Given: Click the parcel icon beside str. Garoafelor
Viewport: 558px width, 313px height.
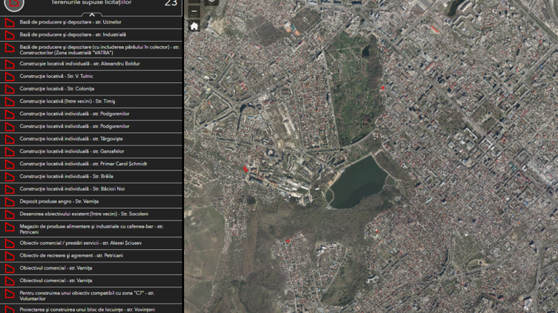Looking at the screenshot, I should [x=10, y=151].
